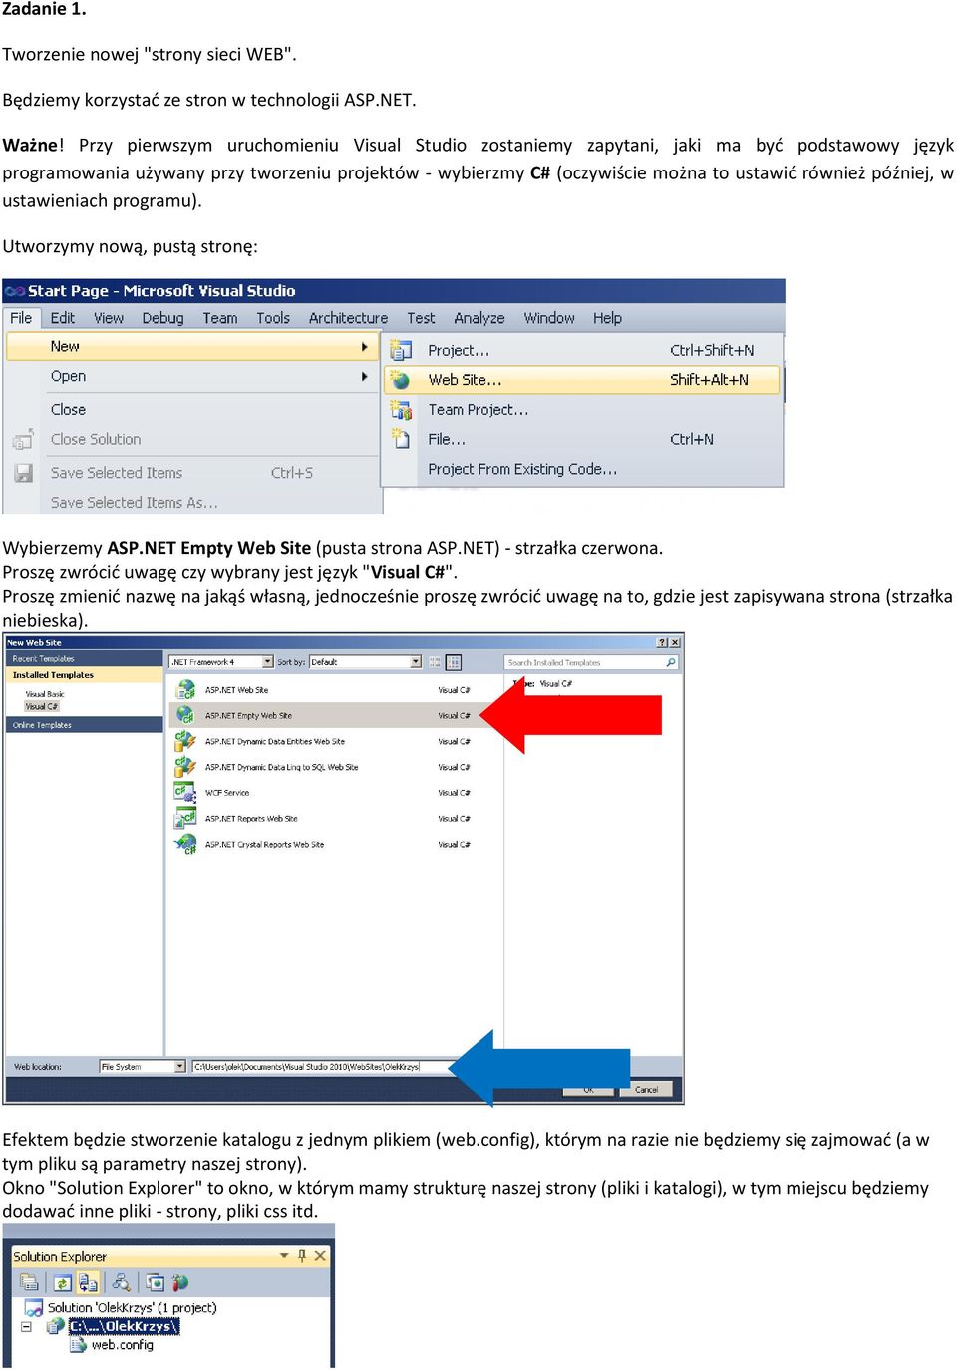This screenshot has width=957, height=1370.
Task: Open Solution Explorer window options dropdown arrow
Action: click(284, 1256)
